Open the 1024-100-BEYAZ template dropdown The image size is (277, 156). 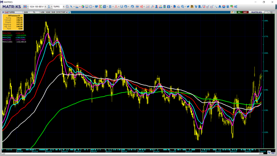point(45,6)
